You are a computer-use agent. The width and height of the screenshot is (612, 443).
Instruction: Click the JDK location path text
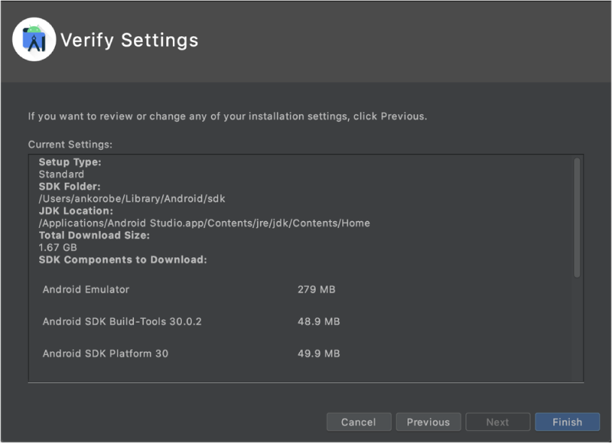(205, 223)
